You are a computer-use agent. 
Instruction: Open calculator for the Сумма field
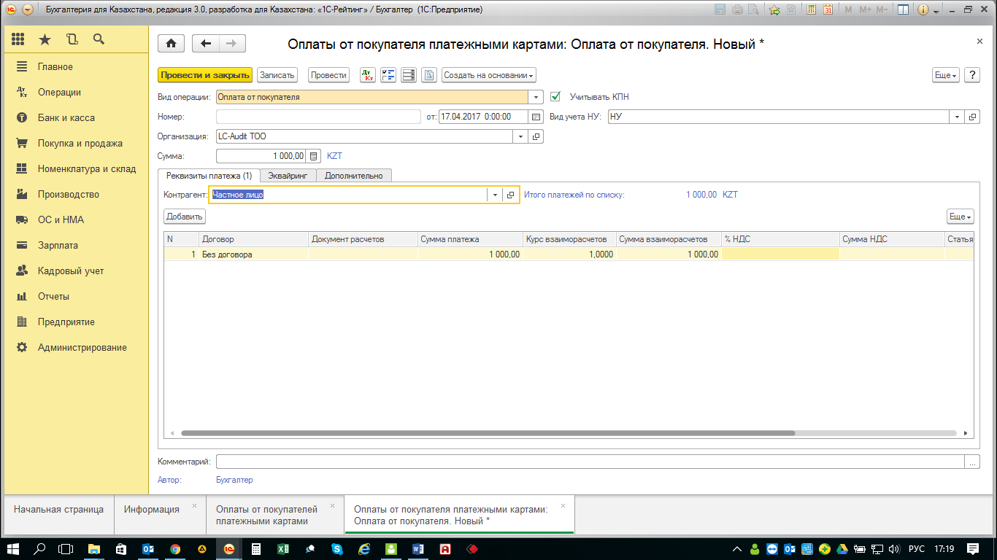tap(314, 156)
